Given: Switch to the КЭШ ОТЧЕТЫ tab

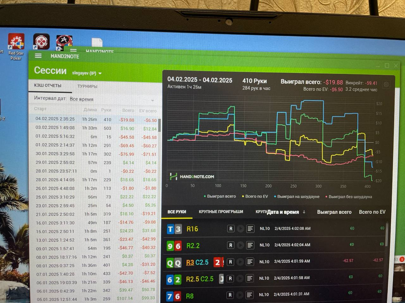Looking at the screenshot, I should [x=48, y=86].
